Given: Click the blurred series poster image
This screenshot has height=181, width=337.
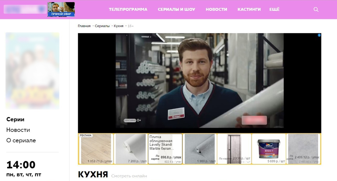Looking at the screenshot, I should [x=32, y=71].
